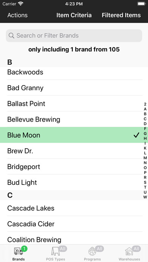Open the Programs globe icon

[92, 251]
